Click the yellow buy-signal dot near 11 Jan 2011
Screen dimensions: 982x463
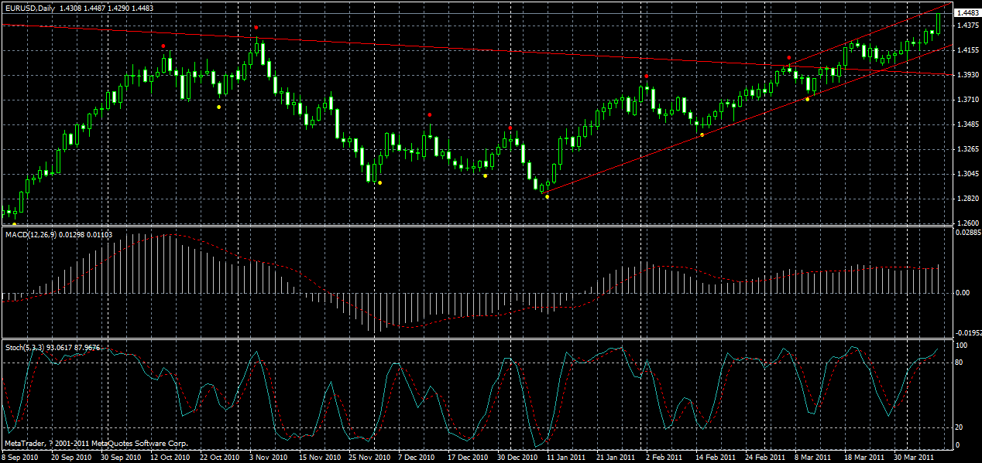point(548,196)
